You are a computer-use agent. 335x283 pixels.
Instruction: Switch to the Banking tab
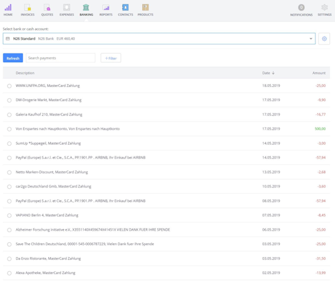[x=86, y=10]
